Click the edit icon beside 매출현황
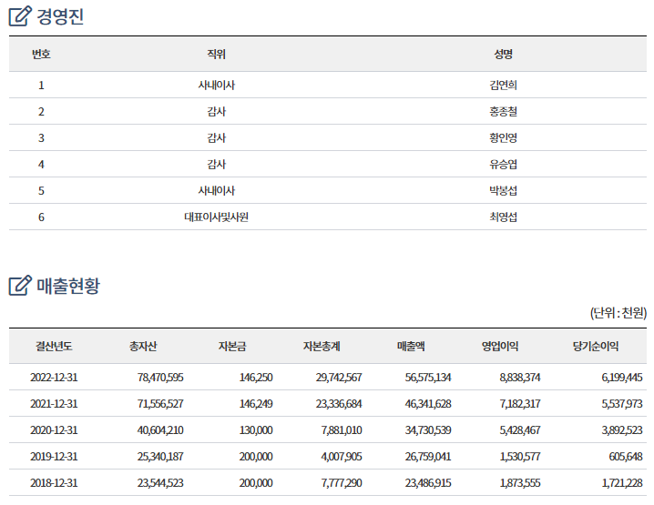 (x=20, y=286)
